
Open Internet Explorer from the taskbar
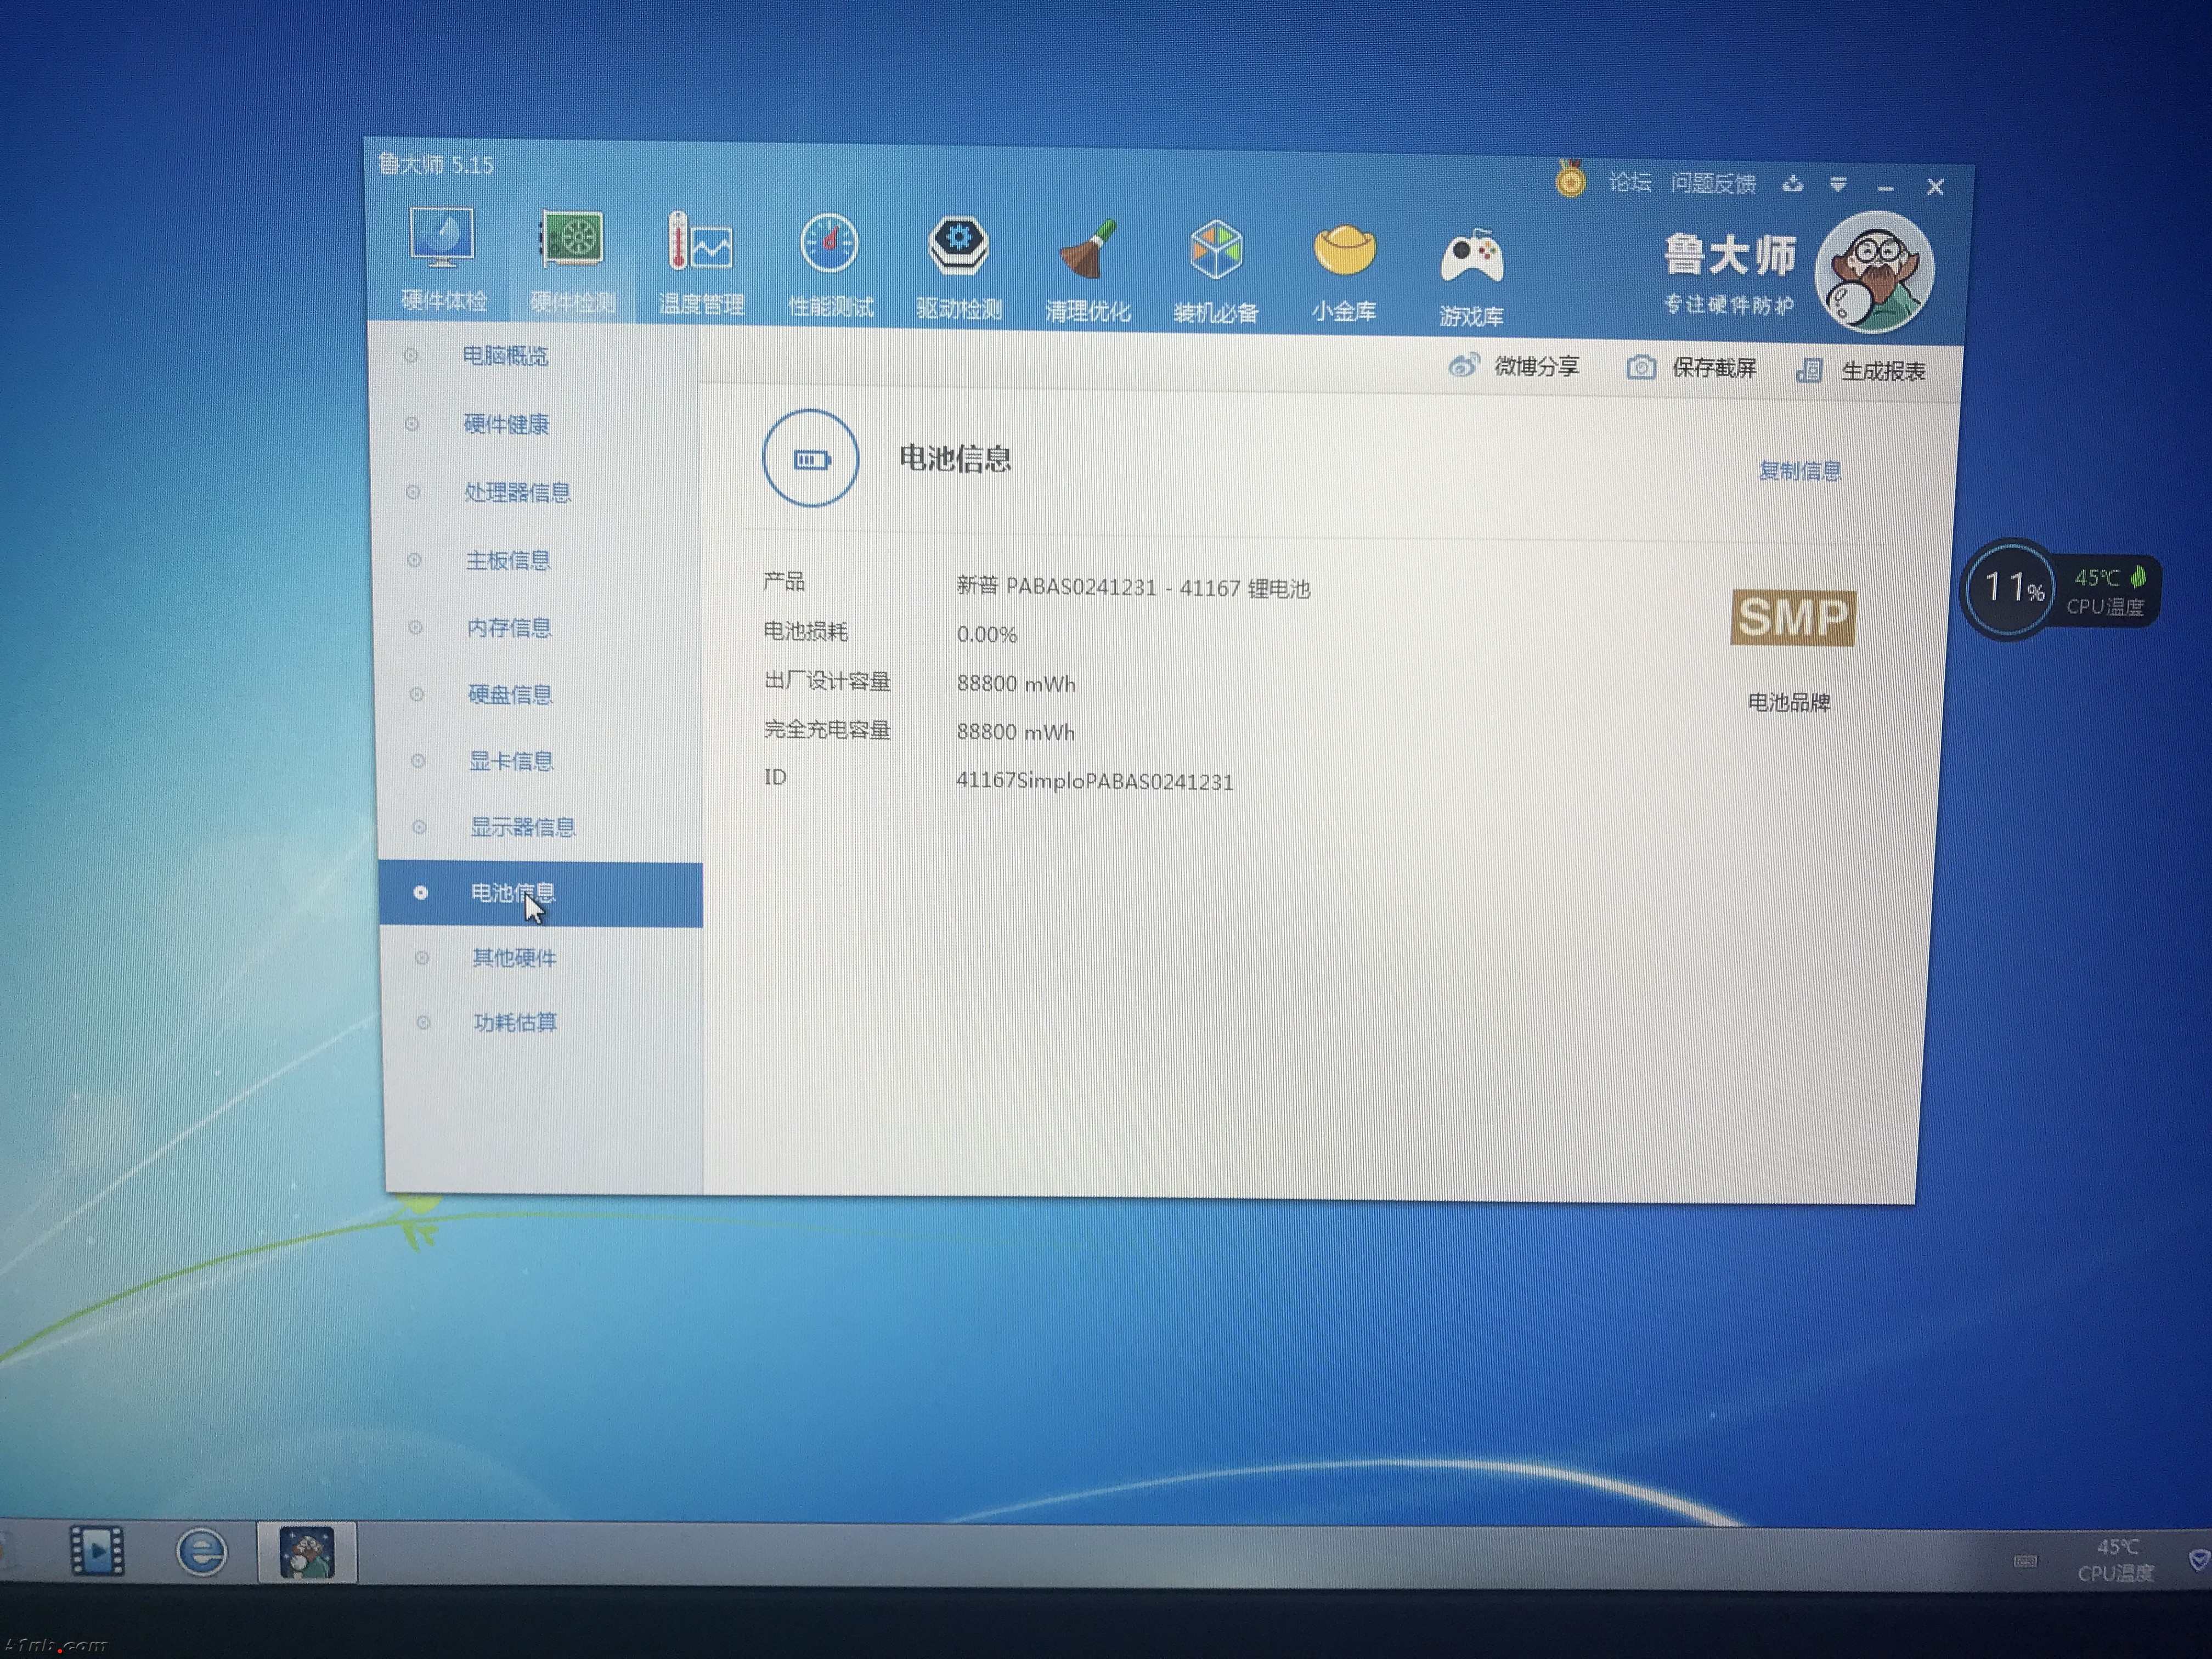[202, 1552]
